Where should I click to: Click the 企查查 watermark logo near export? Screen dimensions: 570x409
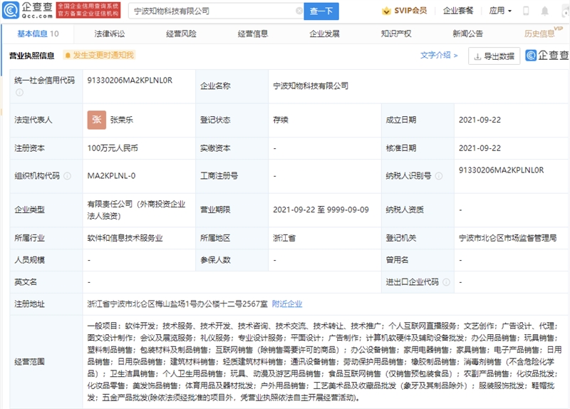547,56
